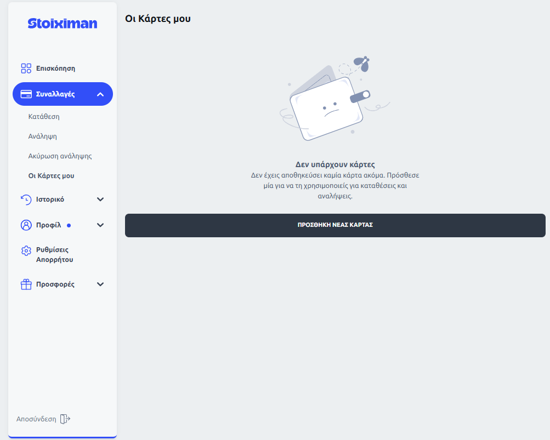Click the Ιστορικό clock icon

[26, 199]
